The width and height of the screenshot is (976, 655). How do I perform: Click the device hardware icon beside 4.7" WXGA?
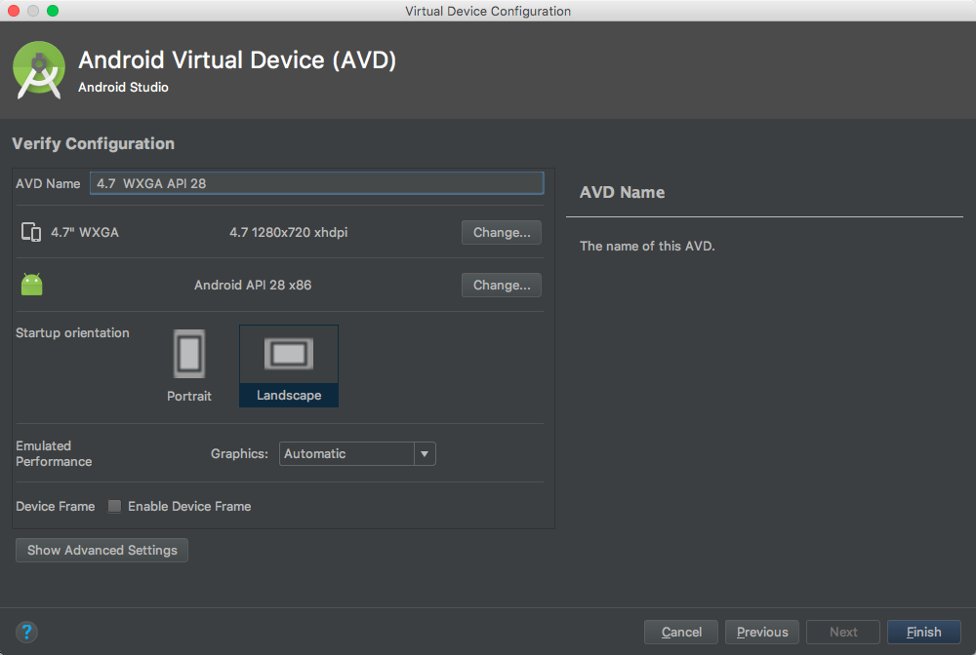point(31,232)
